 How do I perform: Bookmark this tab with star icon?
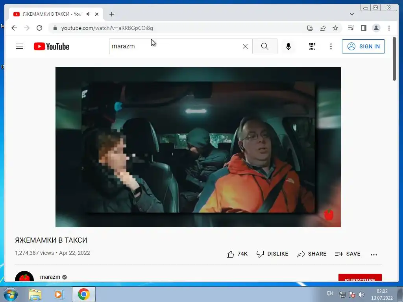(x=335, y=28)
